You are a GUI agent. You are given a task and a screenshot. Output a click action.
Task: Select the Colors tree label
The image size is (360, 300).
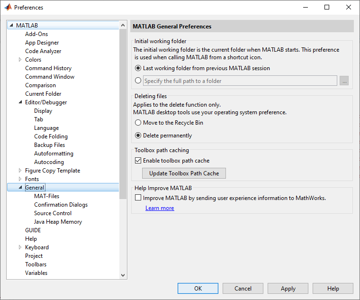click(33, 60)
